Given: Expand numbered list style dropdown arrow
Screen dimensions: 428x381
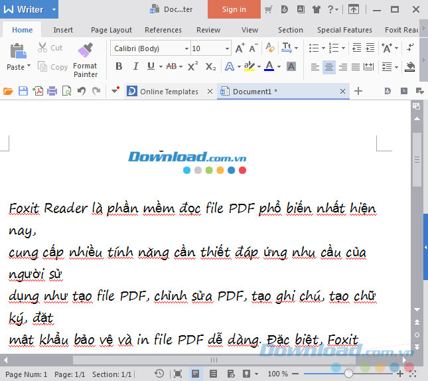Looking at the screenshot, I should pyautogui.click(x=343, y=48).
